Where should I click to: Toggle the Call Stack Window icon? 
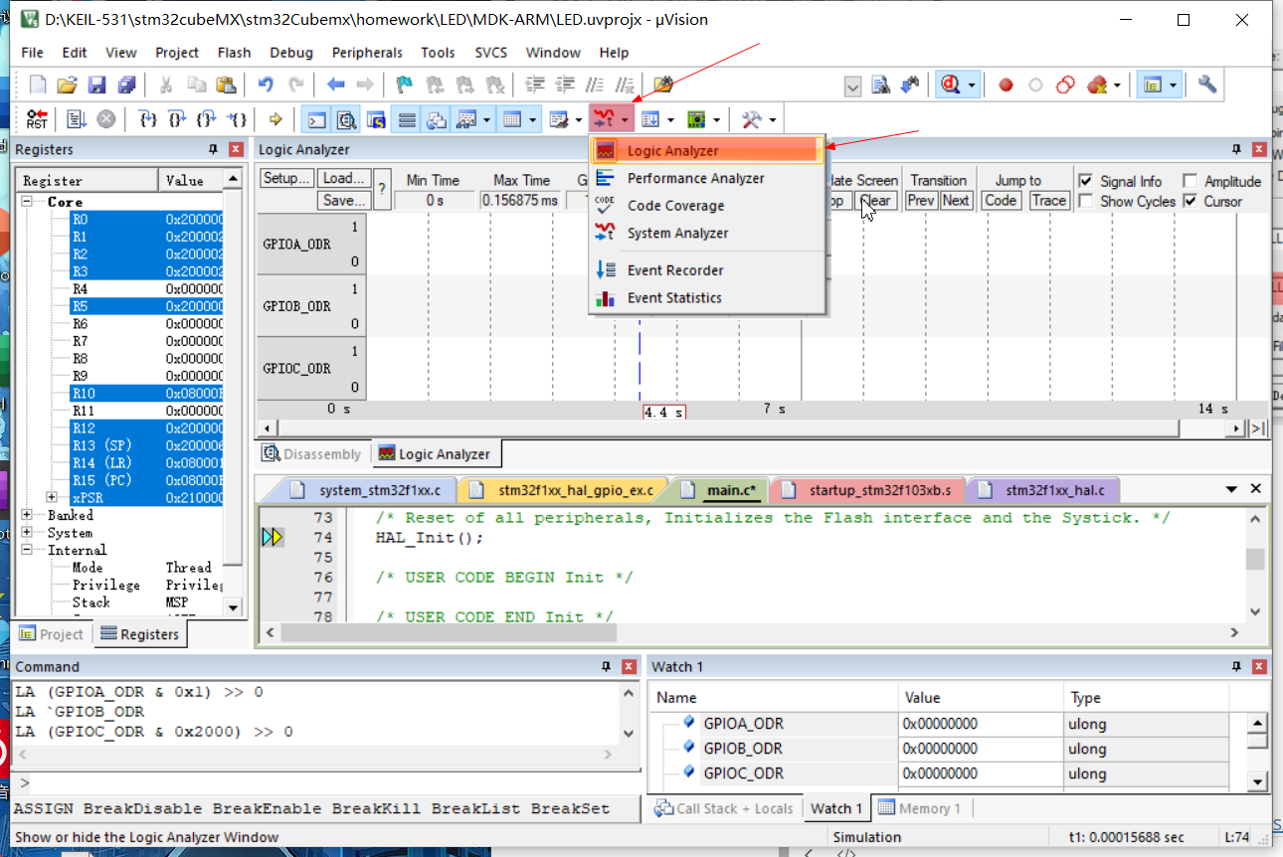click(x=436, y=120)
